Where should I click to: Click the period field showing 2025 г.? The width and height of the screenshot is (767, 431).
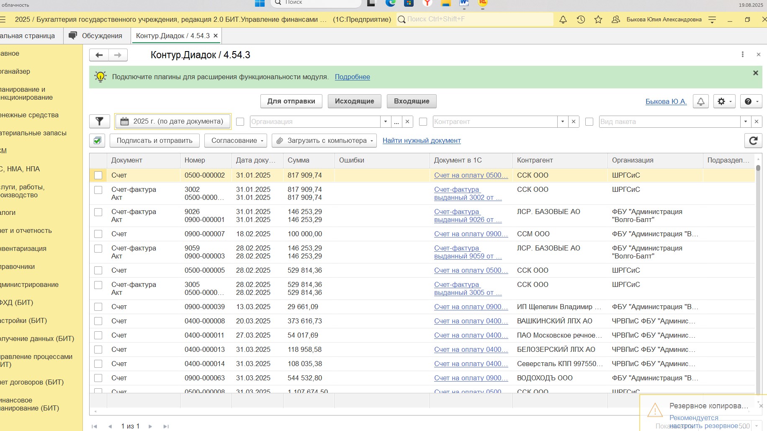pyautogui.click(x=172, y=121)
